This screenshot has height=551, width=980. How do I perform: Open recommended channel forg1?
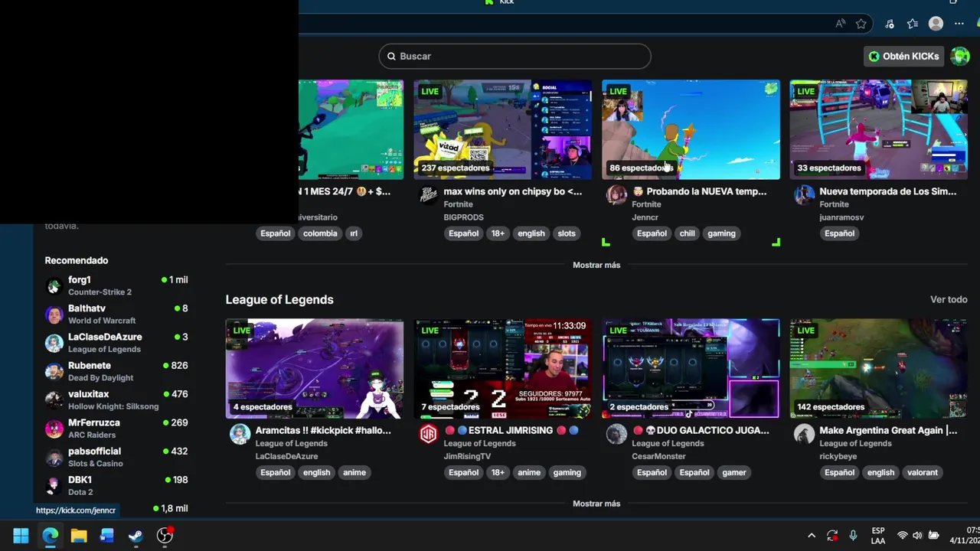(x=116, y=285)
